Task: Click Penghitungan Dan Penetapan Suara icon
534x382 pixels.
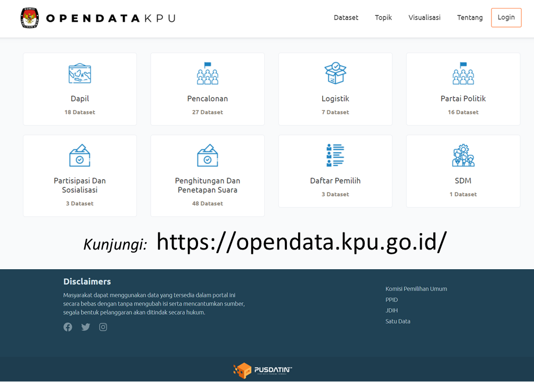Action: pyautogui.click(x=208, y=155)
